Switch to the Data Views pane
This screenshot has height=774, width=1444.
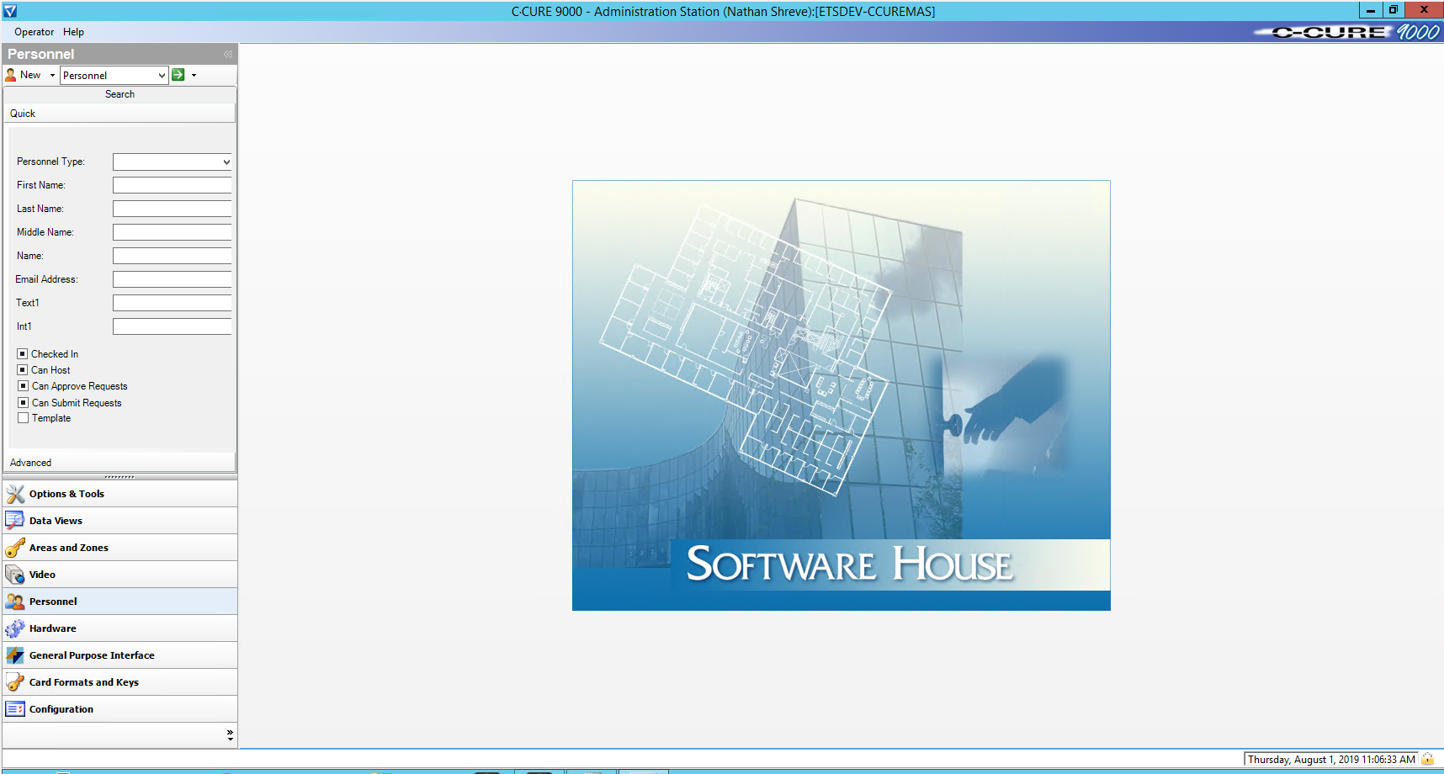click(119, 521)
